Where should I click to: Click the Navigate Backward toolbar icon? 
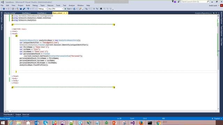click(4, 9)
